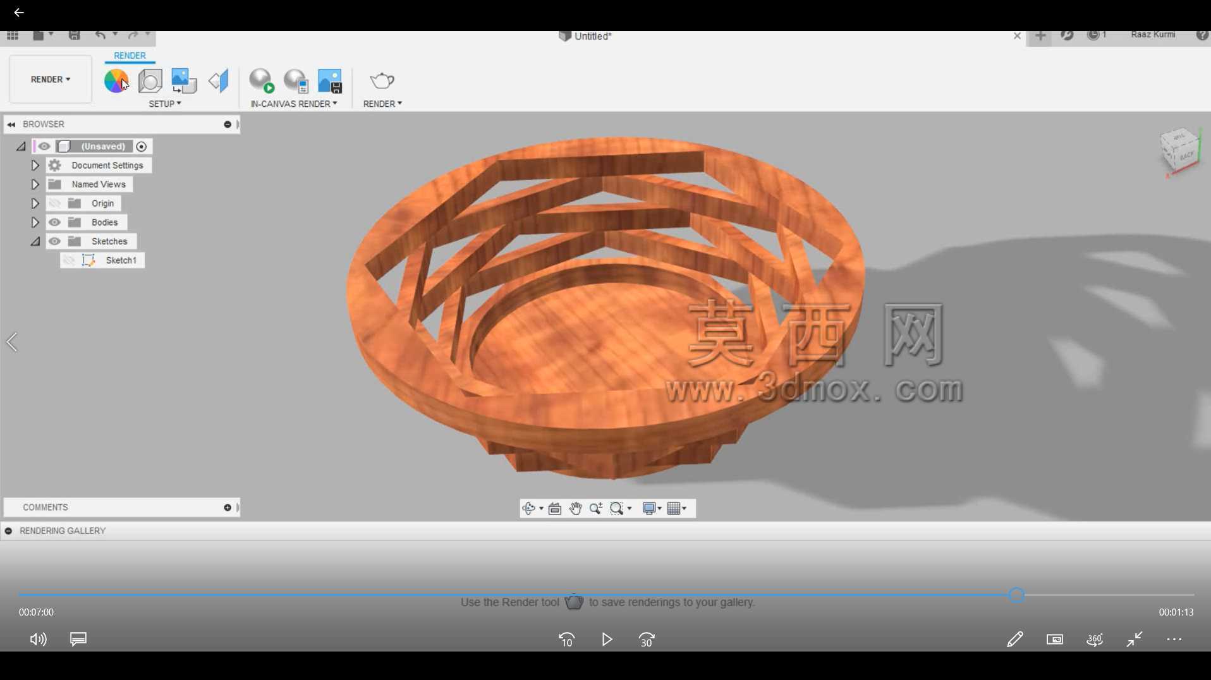Click the Fit zoom window tool
Viewport: 1211px width, 680px height.
point(617,509)
